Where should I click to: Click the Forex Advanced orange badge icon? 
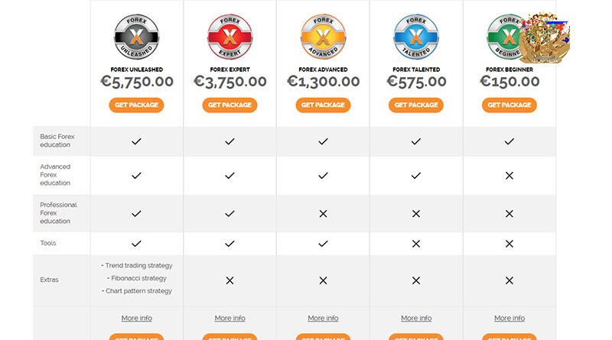point(323,37)
